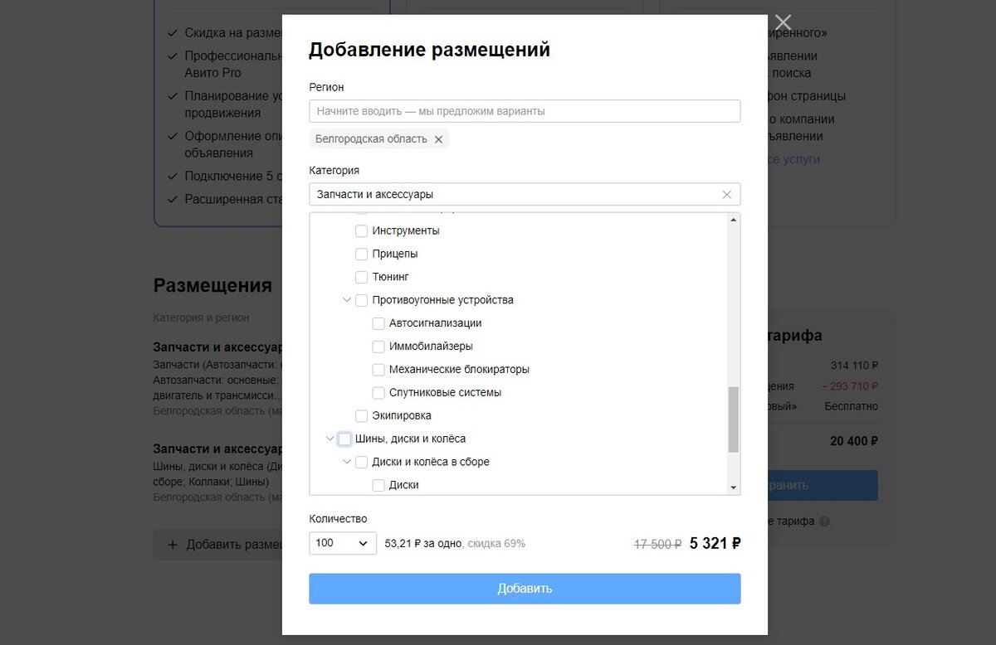This screenshot has width=996, height=645.
Task: Click the plus icon next to Добавить размещение
Action: (172, 545)
